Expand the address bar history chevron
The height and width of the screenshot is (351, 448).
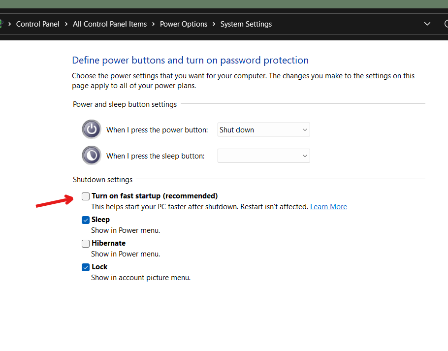click(x=427, y=24)
